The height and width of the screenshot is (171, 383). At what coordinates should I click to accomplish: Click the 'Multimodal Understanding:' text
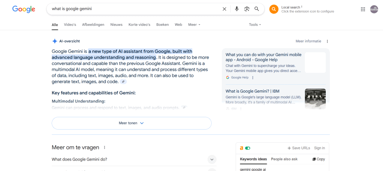tap(79, 101)
